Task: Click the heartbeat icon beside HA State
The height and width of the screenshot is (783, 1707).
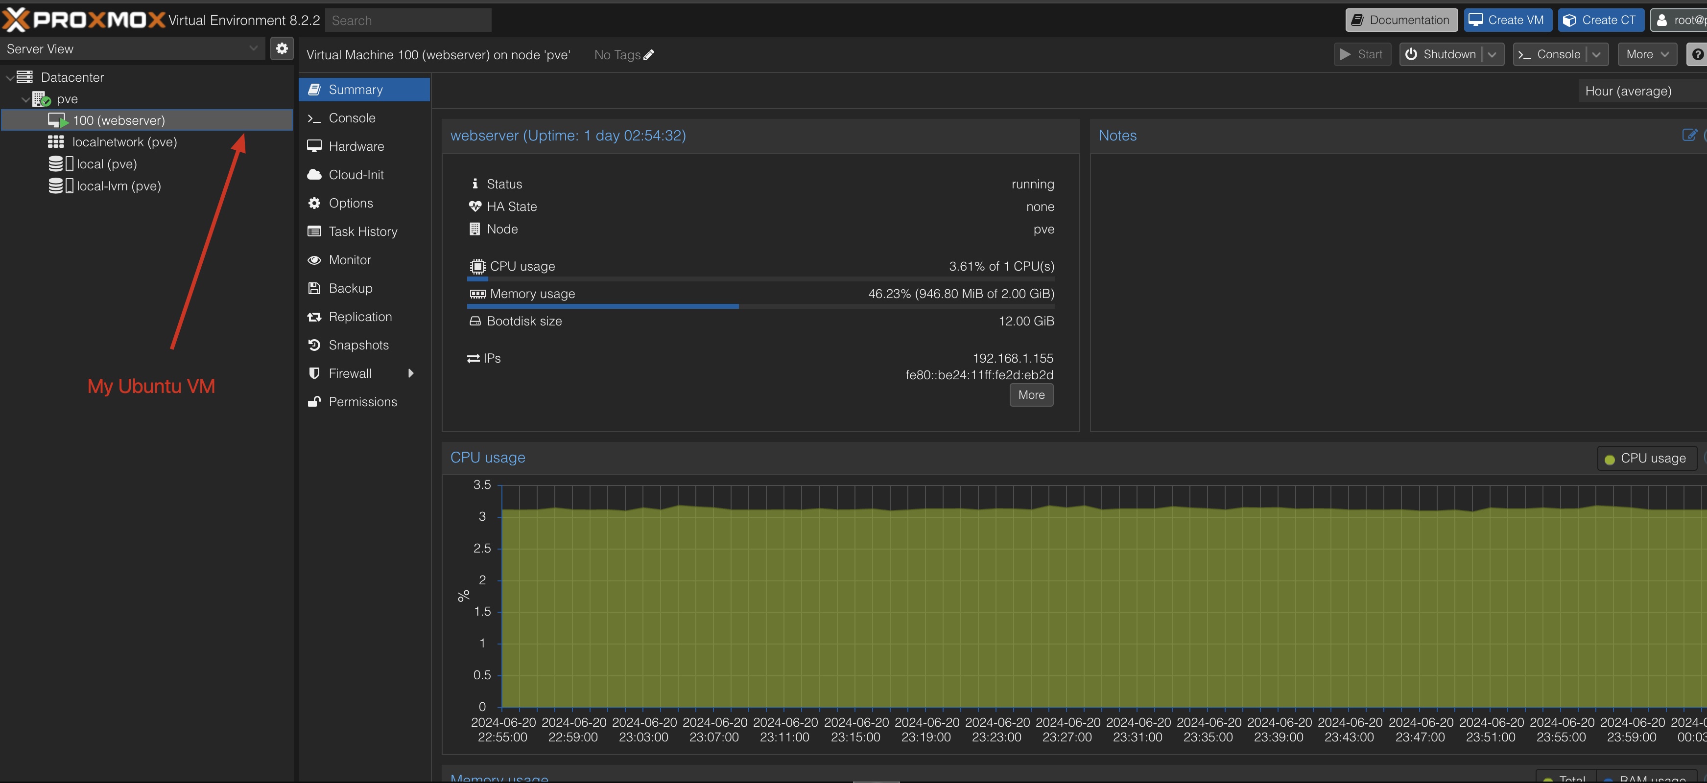Action: (x=475, y=207)
